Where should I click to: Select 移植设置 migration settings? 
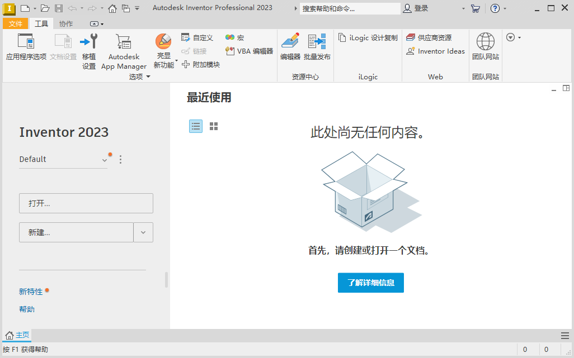[x=89, y=50]
